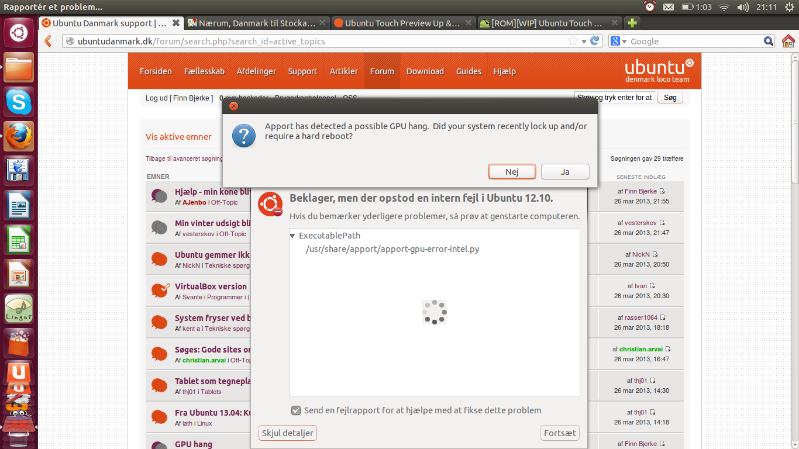Open the VirtualBox version topic link
The image size is (799, 449).
[x=211, y=286]
